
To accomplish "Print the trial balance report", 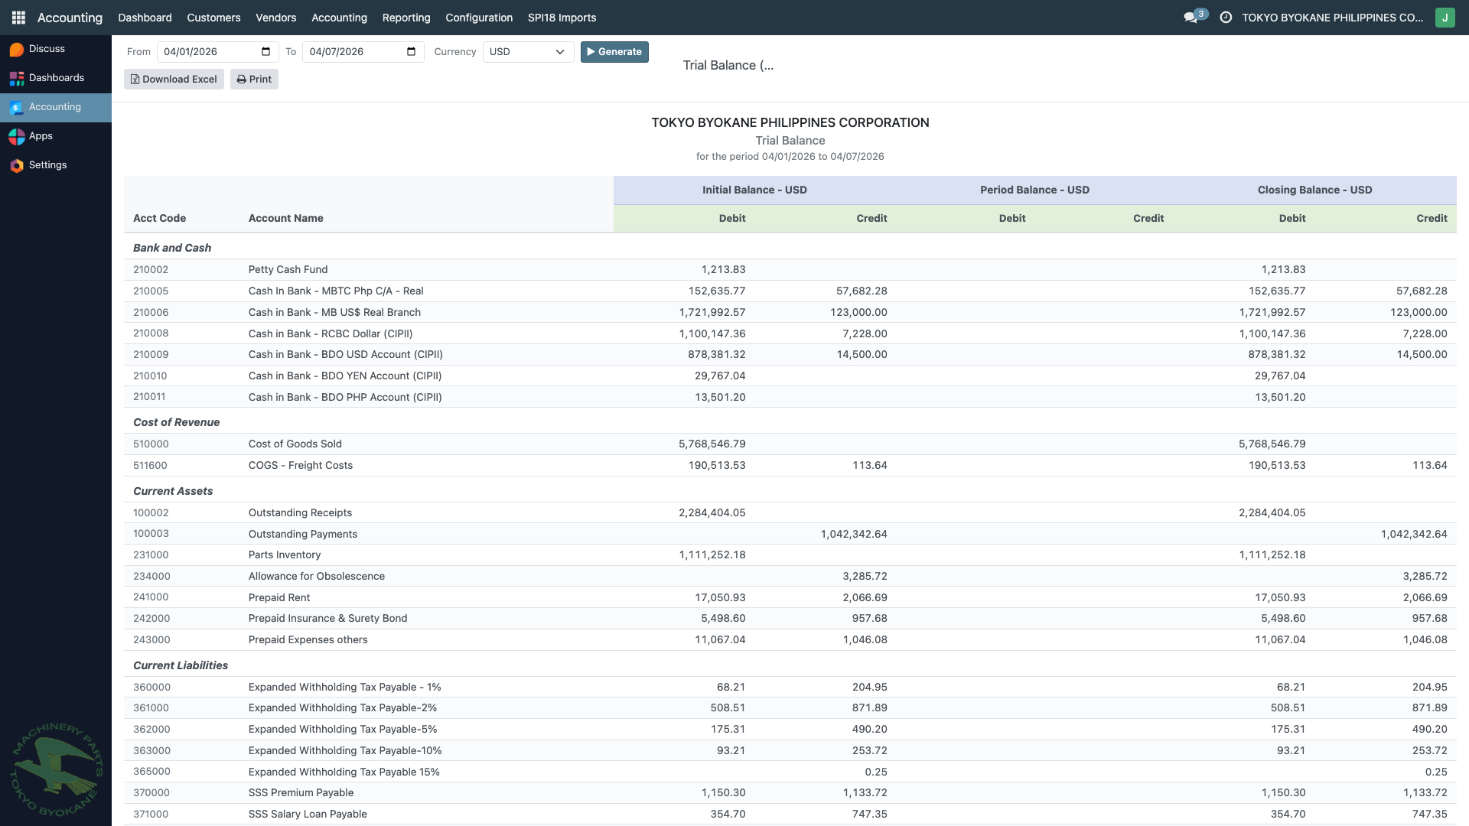I will point(254,80).
